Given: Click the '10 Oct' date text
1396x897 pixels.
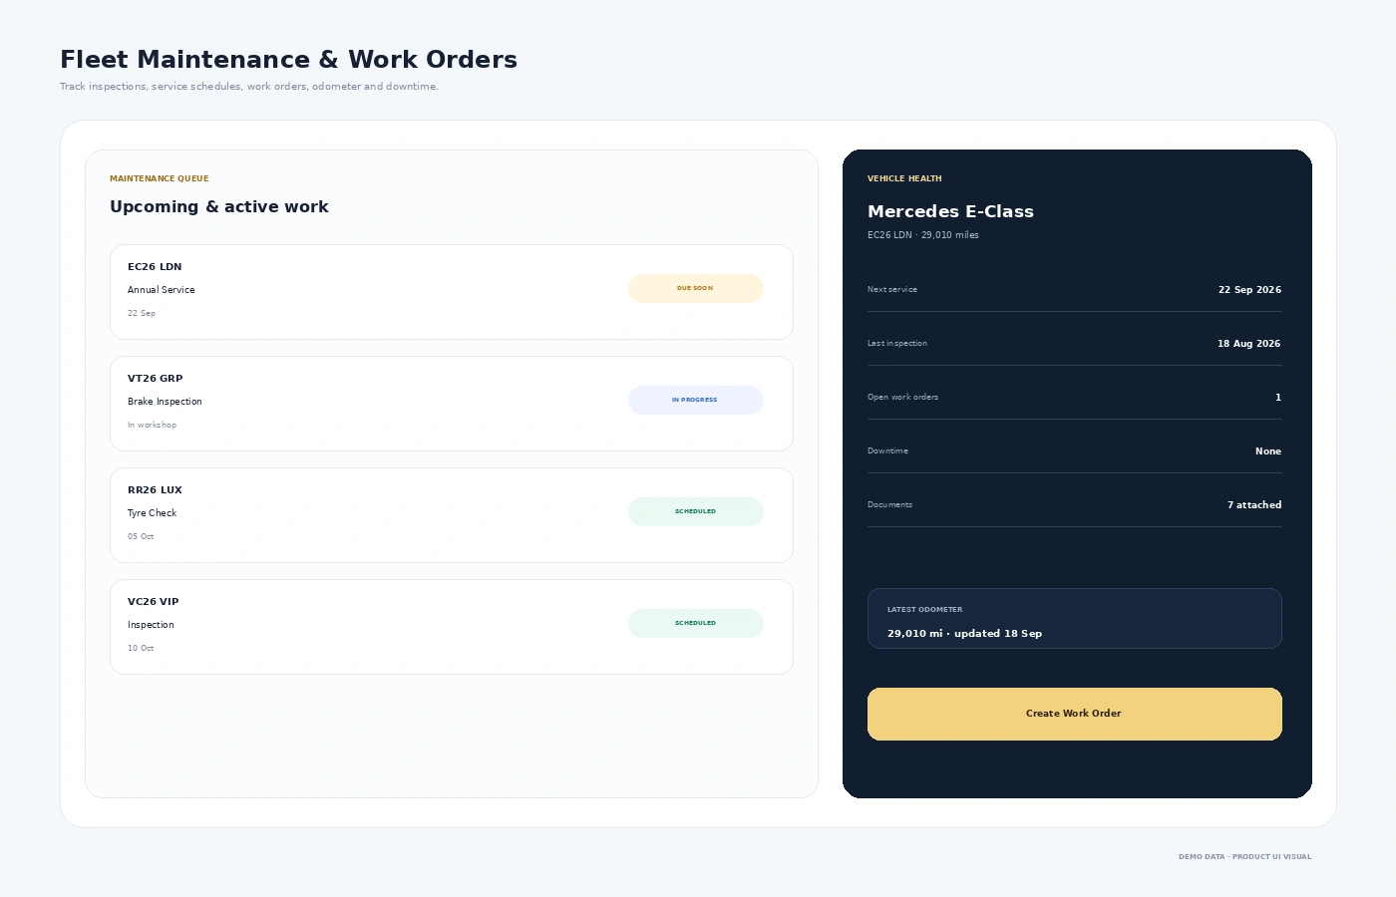Looking at the screenshot, I should click(x=141, y=648).
